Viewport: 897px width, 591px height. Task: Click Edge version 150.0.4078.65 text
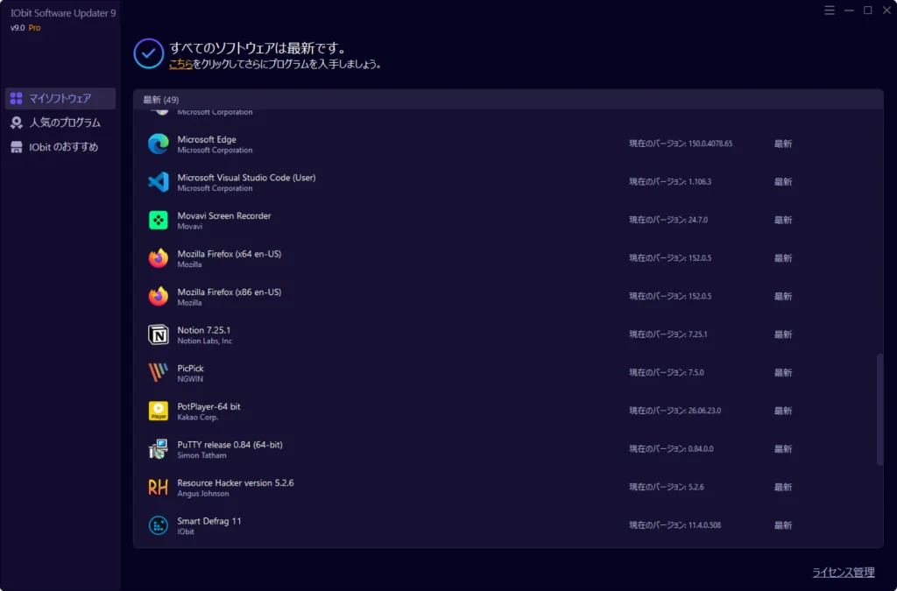(681, 144)
